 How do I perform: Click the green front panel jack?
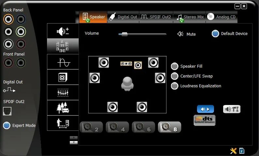point(21,63)
